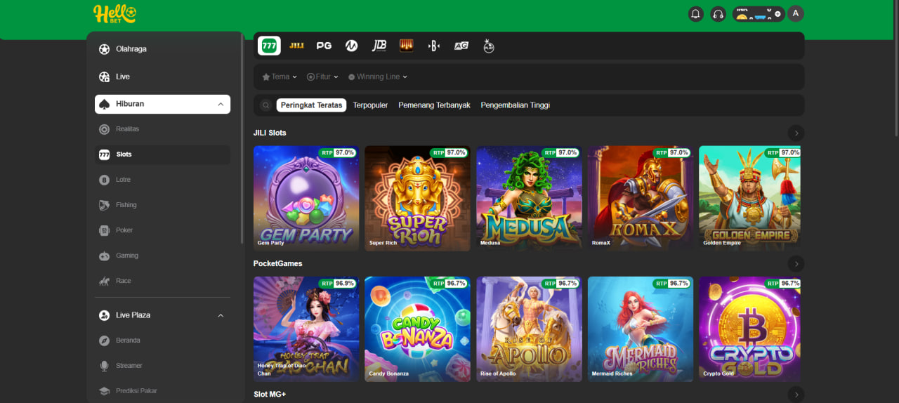Switch to the Pemenang Terbanyak tab
The image size is (899, 403).
[x=434, y=105]
